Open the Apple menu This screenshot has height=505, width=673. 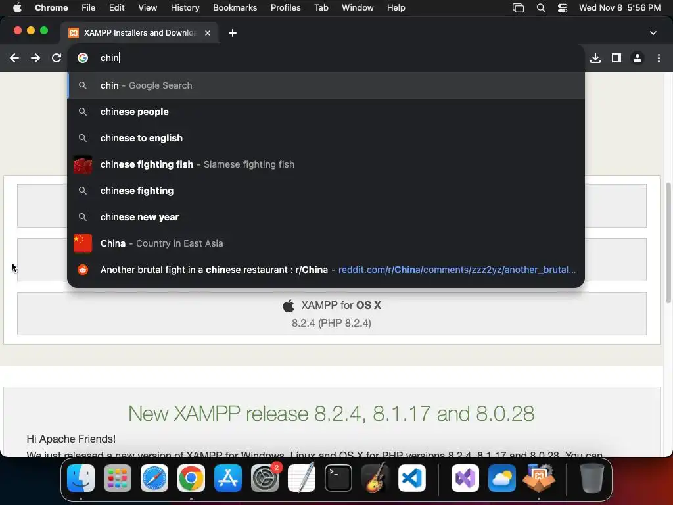(x=17, y=8)
